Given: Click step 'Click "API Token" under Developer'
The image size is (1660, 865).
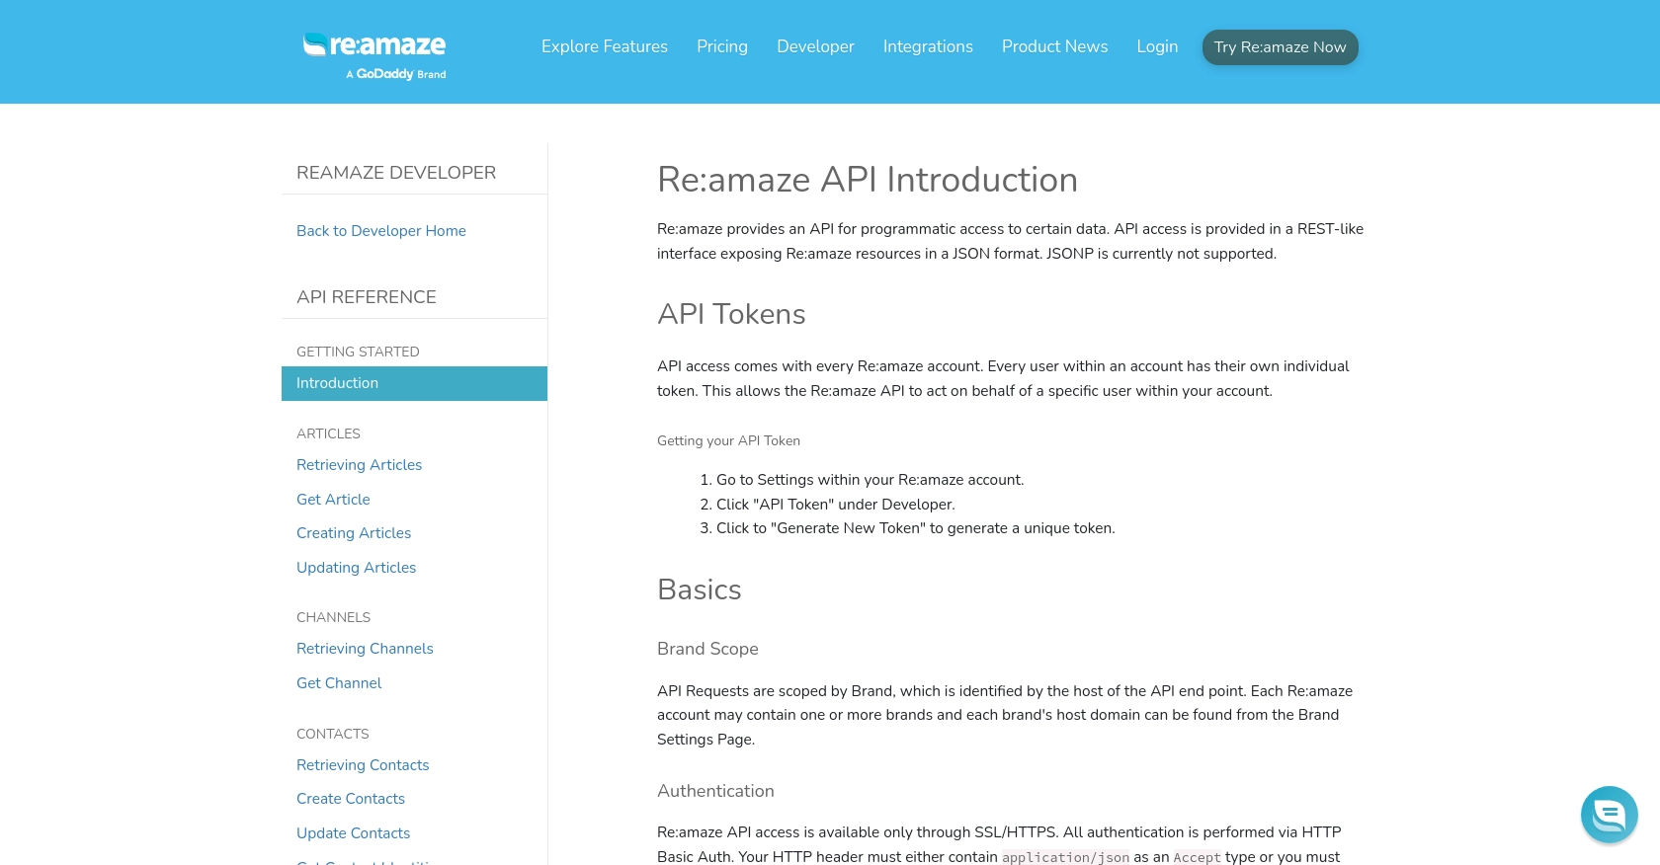Looking at the screenshot, I should [835, 505].
